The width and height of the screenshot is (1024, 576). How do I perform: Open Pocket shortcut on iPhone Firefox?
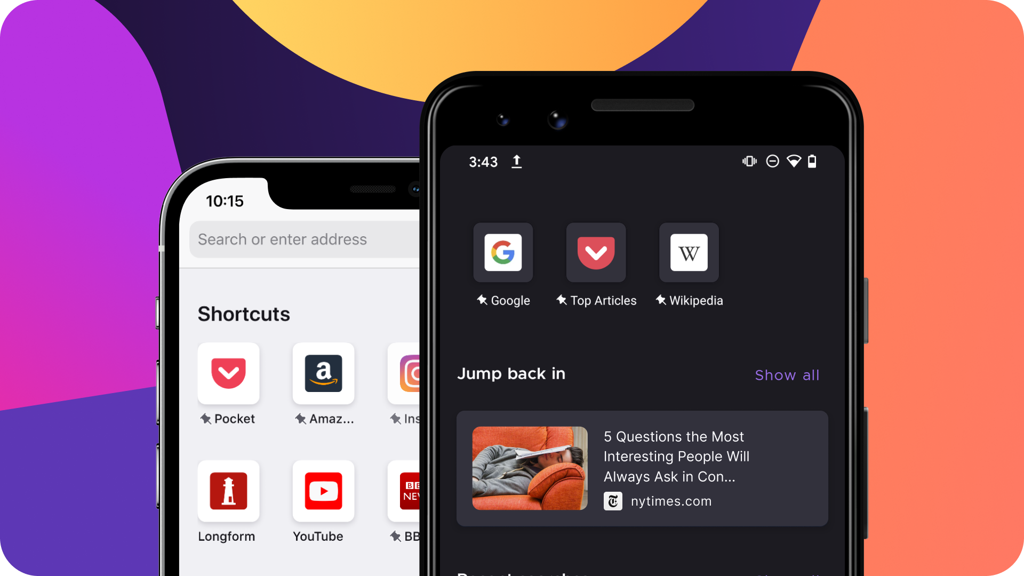point(228,373)
